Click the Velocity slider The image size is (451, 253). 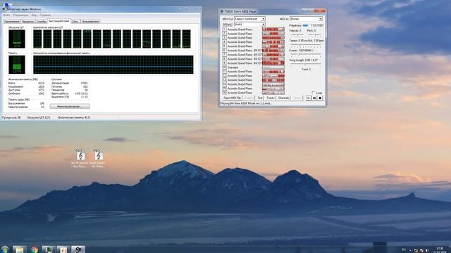coord(297,36)
